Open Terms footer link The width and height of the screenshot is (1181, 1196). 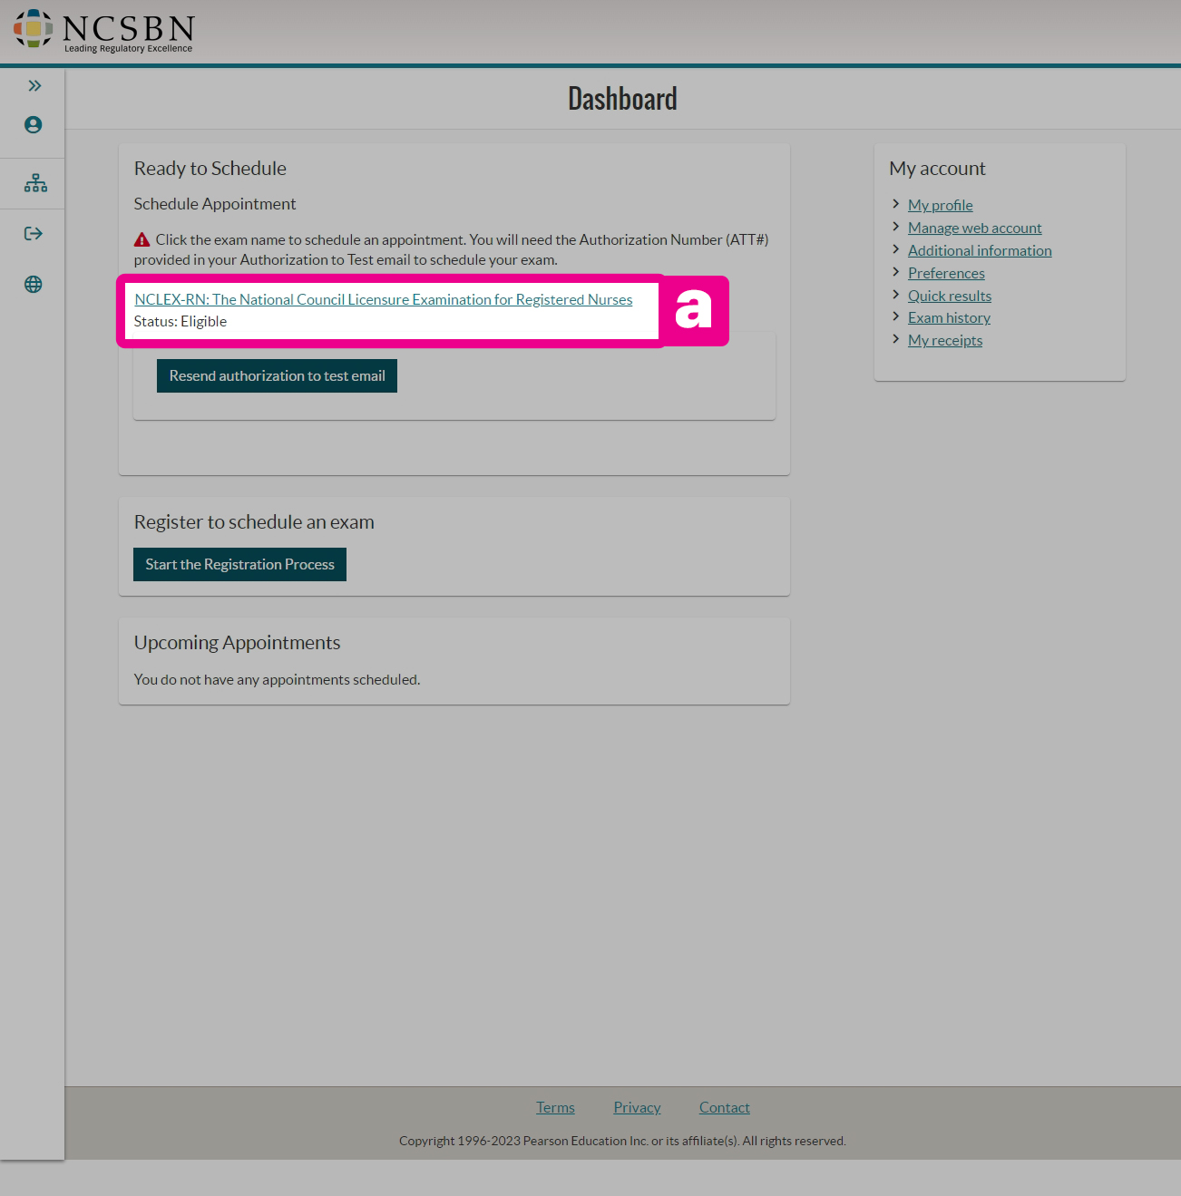pos(555,1108)
